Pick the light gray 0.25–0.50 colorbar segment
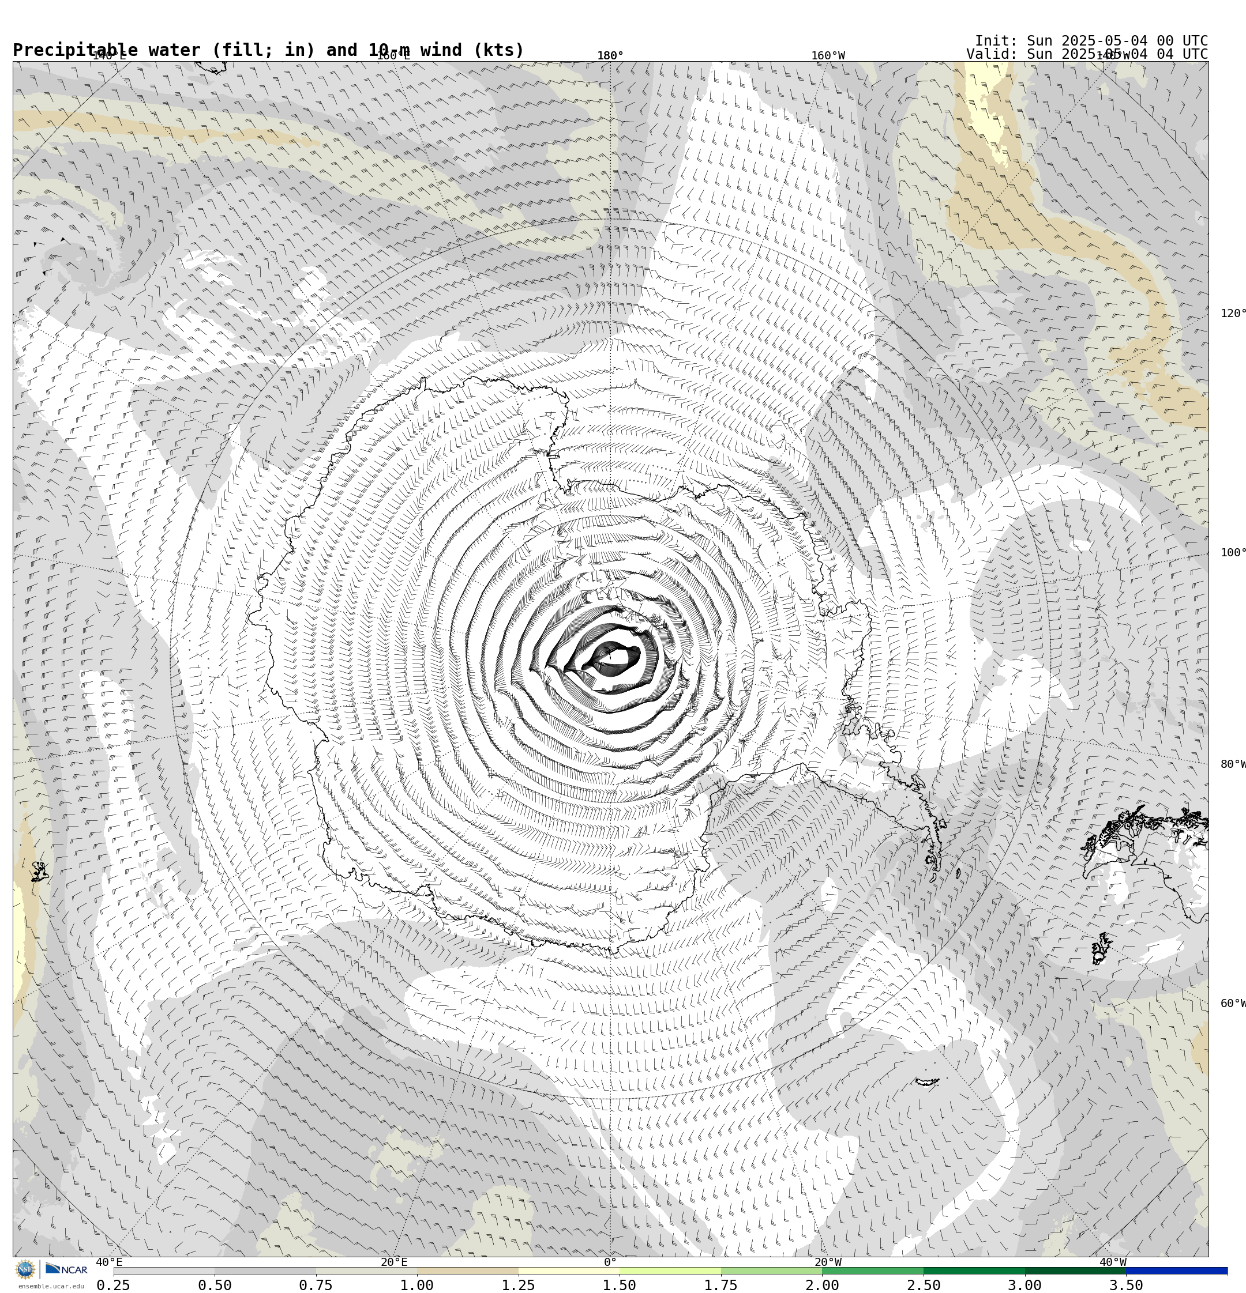Screen dimensions: 1246x1293 point(164,1271)
